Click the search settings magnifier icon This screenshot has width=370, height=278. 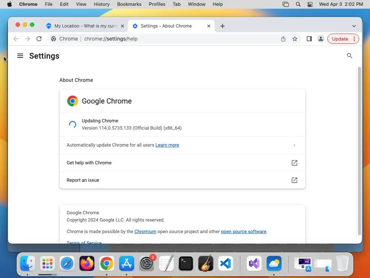(x=349, y=56)
